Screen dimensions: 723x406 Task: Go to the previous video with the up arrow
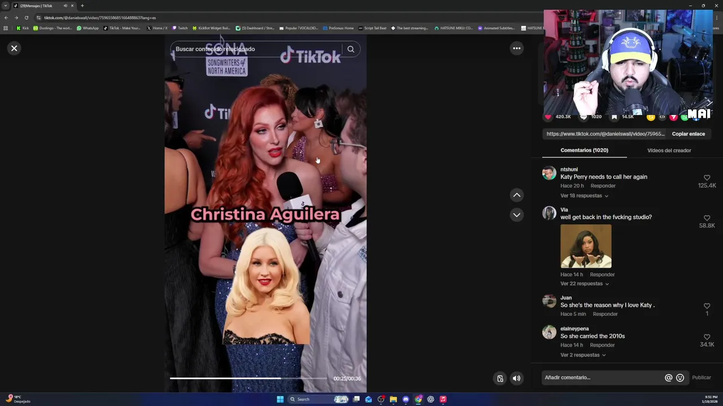[516, 195]
